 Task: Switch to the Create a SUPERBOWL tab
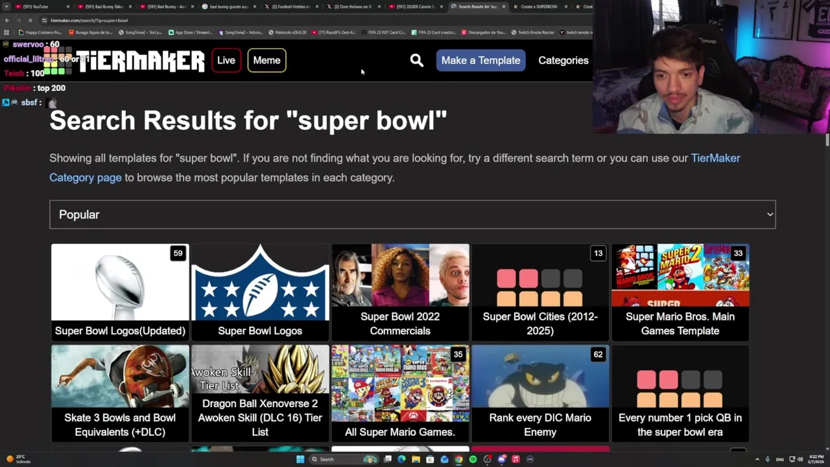click(x=539, y=6)
